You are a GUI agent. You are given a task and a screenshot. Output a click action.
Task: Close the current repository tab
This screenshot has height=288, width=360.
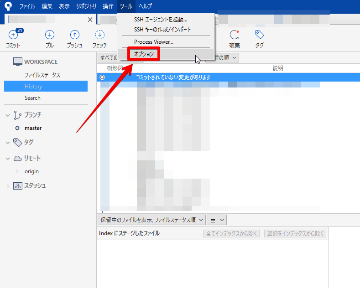90,20
